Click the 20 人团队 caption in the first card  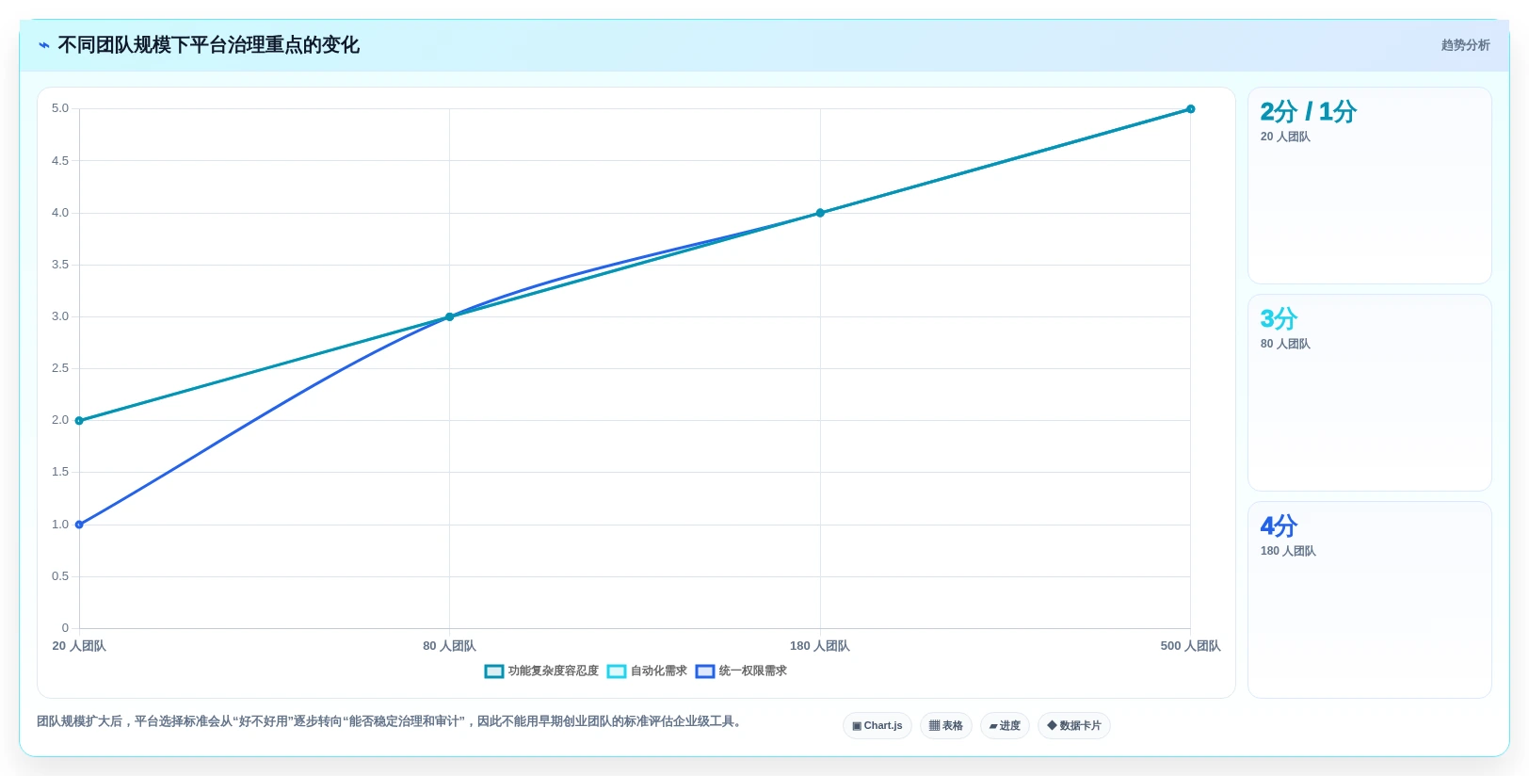tap(1285, 137)
